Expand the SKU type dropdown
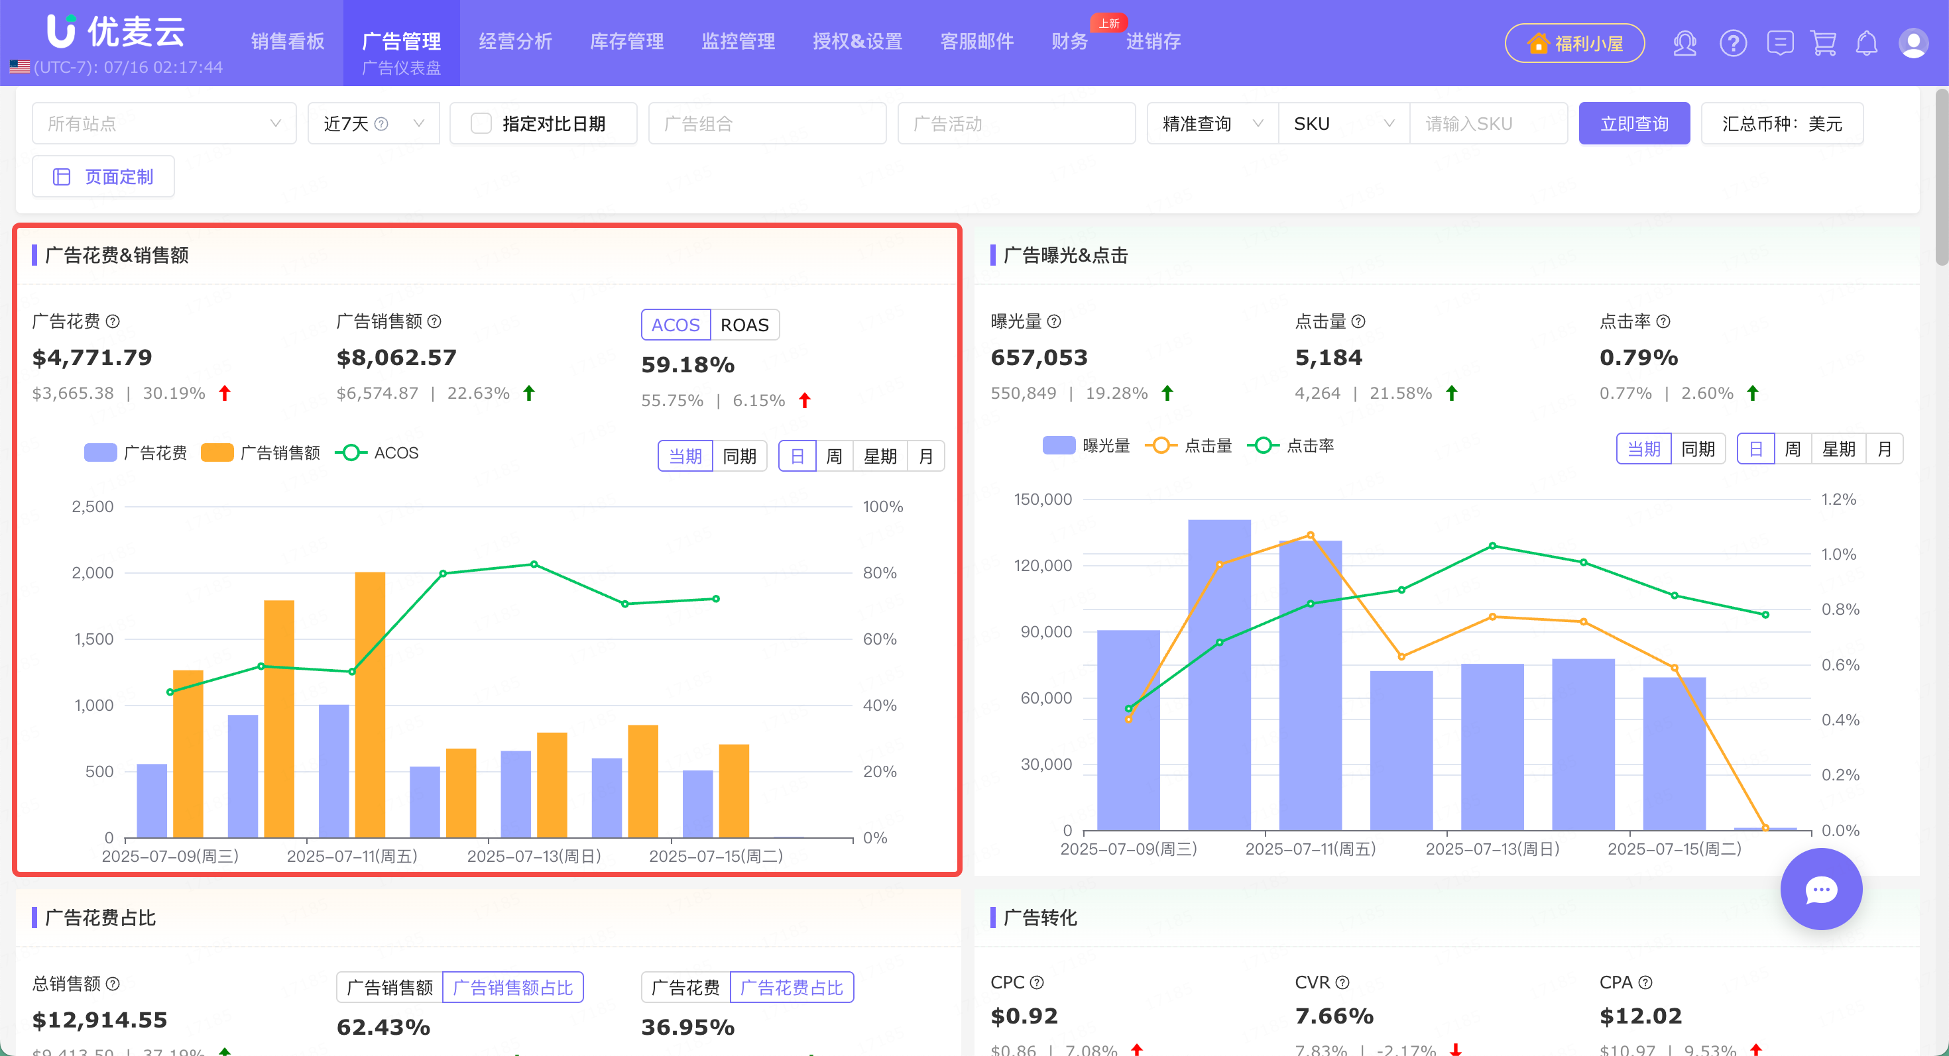This screenshot has height=1056, width=1949. pos(1344,123)
